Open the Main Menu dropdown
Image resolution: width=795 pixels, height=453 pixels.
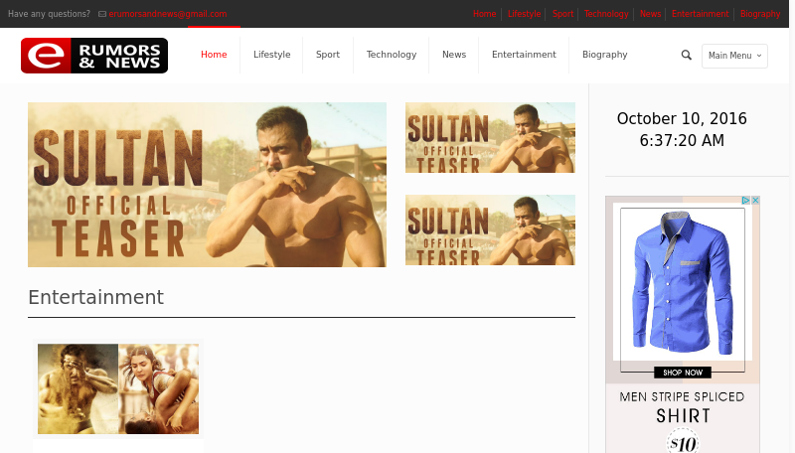coord(734,56)
